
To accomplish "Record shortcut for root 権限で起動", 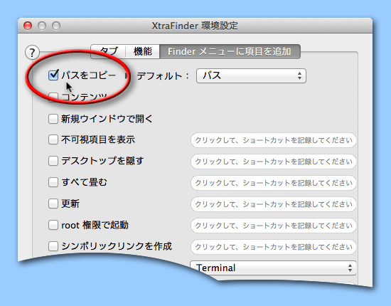I will click(274, 226).
